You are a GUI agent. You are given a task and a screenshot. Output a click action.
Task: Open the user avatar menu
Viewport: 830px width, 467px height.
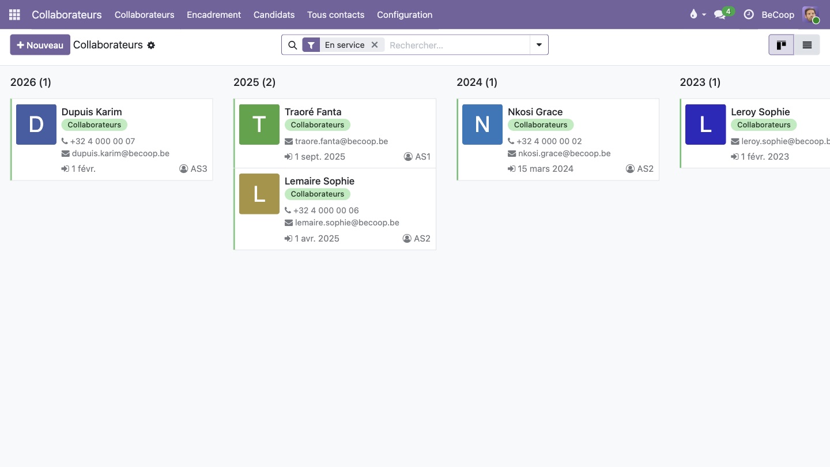tap(810, 14)
